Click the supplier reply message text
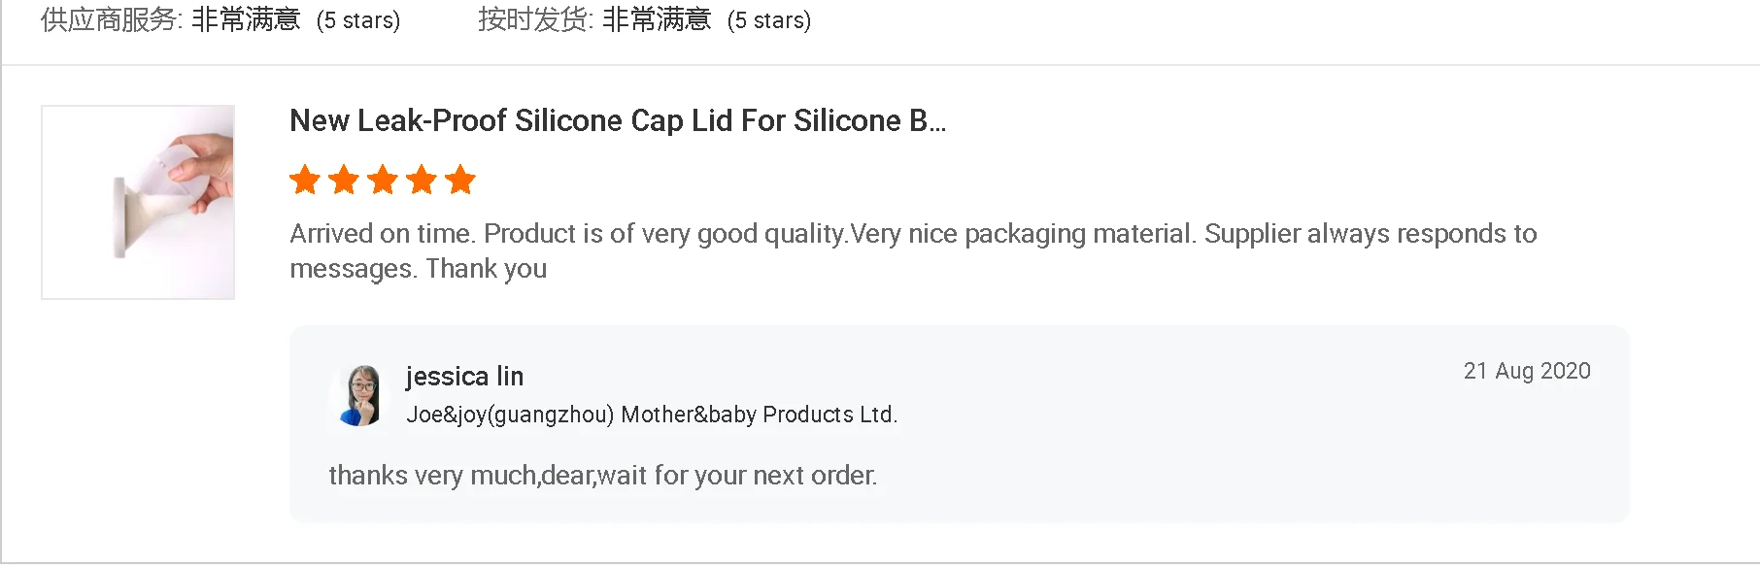This screenshot has height=565, width=1760. (x=602, y=475)
